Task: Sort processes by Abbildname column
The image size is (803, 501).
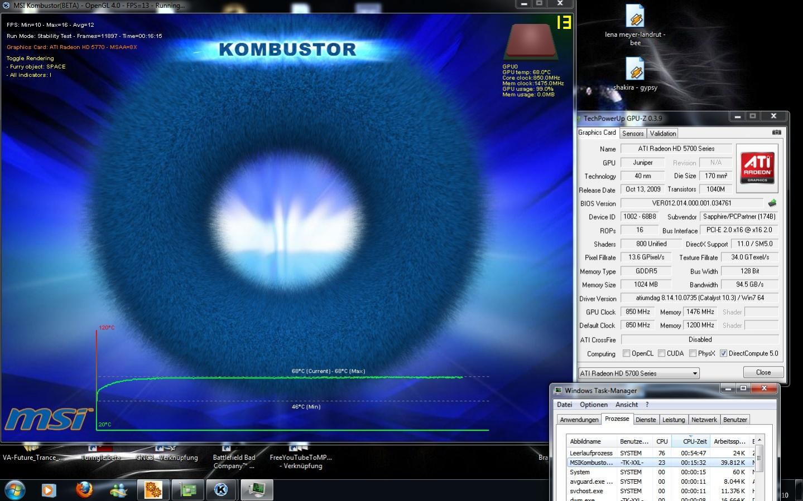Action: tap(592, 441)
